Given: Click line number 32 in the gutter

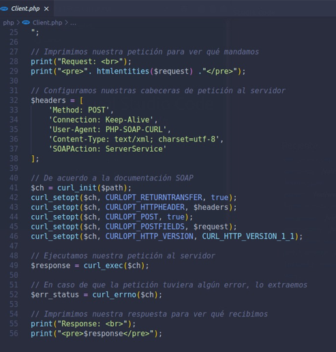Looking at the screenshot, I should [14, 100].
